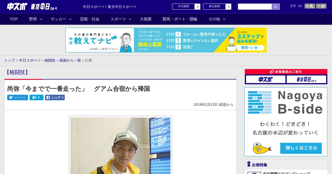Decrease text size with 小 button
The image size is (332, 174).
pyautogui.click(x=321, y=6)
